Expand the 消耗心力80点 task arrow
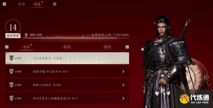Screen dimensions: 213x108 pos(123,85)
